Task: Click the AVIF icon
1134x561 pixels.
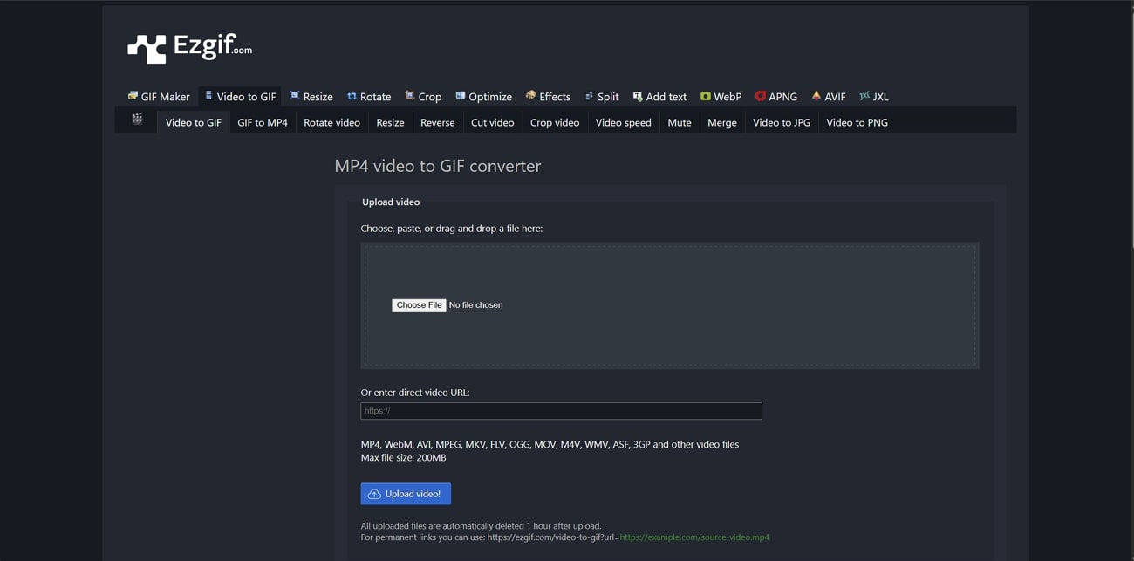Action: pyautogui.click(x=816, y=96)
